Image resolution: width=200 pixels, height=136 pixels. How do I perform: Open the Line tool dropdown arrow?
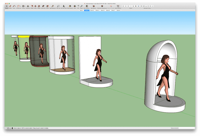[x=15, y=6]
